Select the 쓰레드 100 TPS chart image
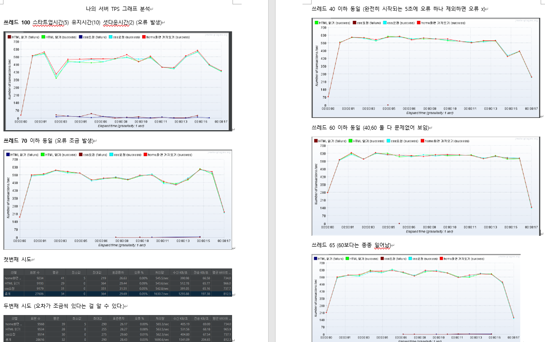Image resolution: width=545 pixels, height=342 pixels. (117, 81)
